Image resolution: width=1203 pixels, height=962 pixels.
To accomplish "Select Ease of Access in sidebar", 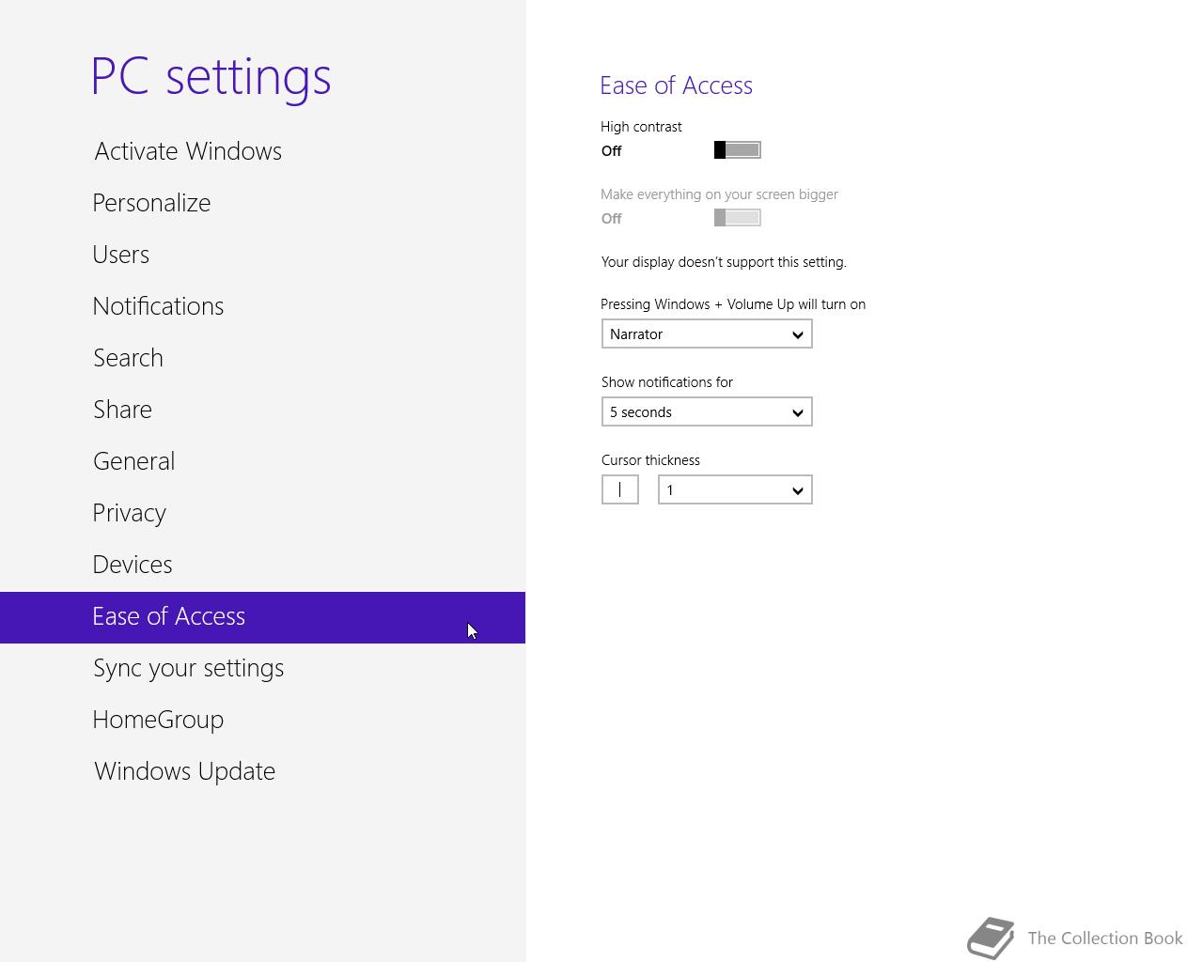I will [x=262, y=617].
